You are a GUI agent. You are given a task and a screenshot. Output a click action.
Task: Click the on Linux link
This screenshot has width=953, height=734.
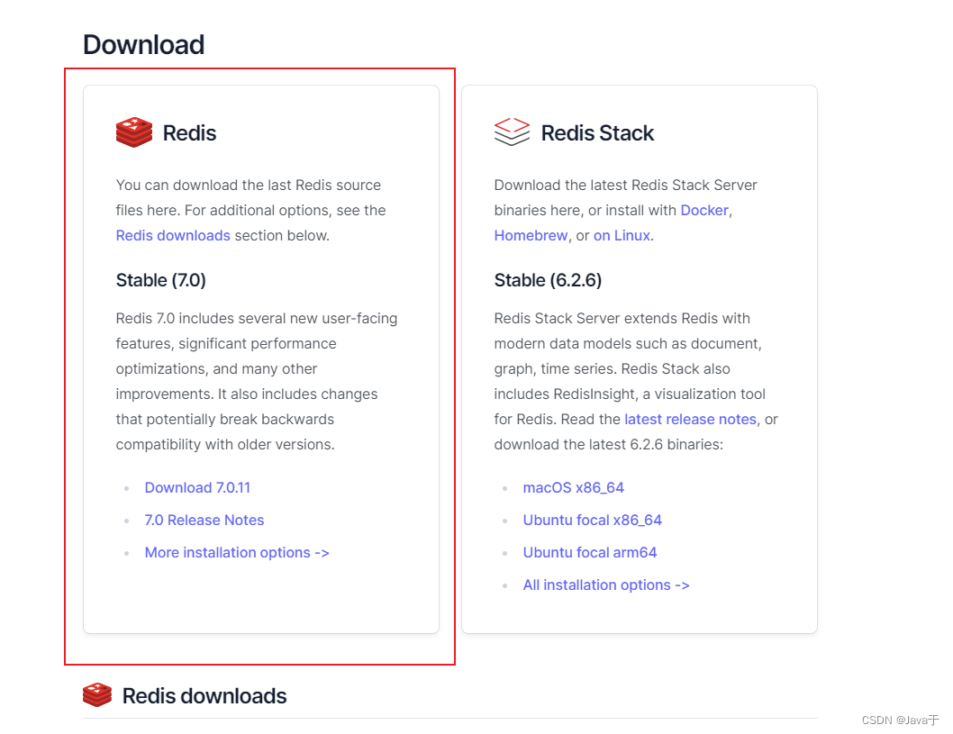[622, 235]
